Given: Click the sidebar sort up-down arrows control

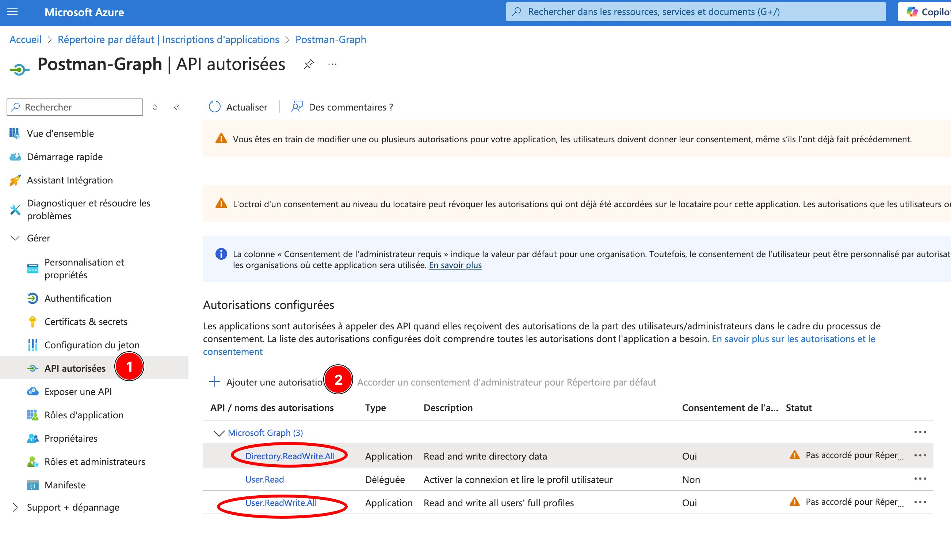Looking at the screenshot, I should point(154,107).
